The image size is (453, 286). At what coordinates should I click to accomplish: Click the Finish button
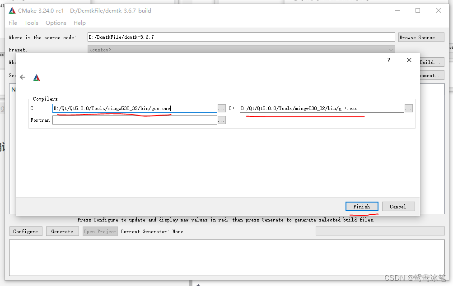click(362, 206)
